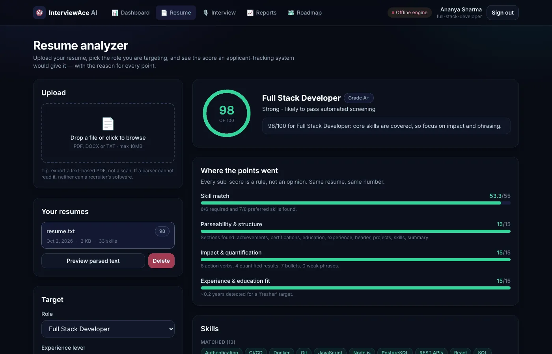The image size is (552, 354).
Task: Click the score badge on resume.txt
Action: 162,231
